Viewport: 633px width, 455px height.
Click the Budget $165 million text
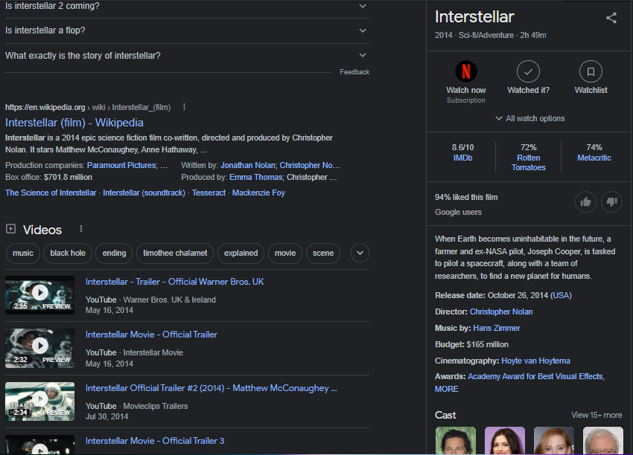[x=471, y=344]
